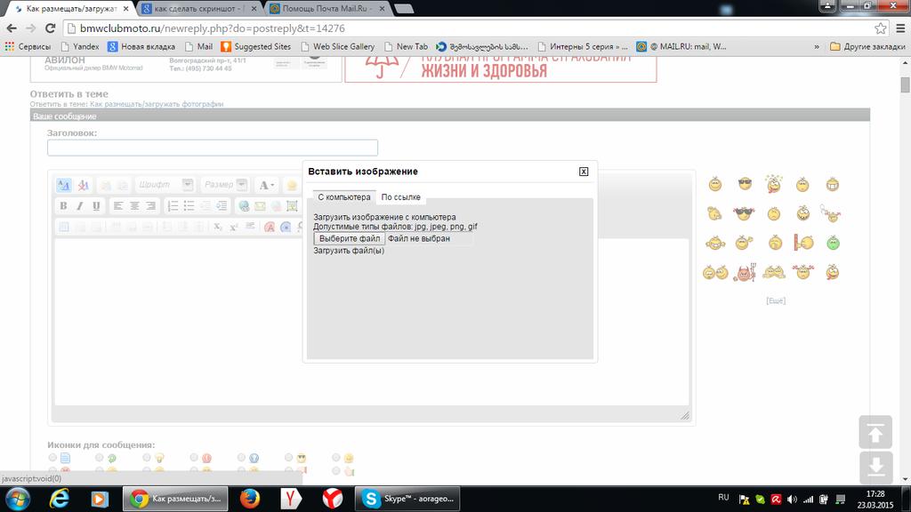911x512 pixels.
Task: Click the Выберите файл button
Action: point(350,239)
